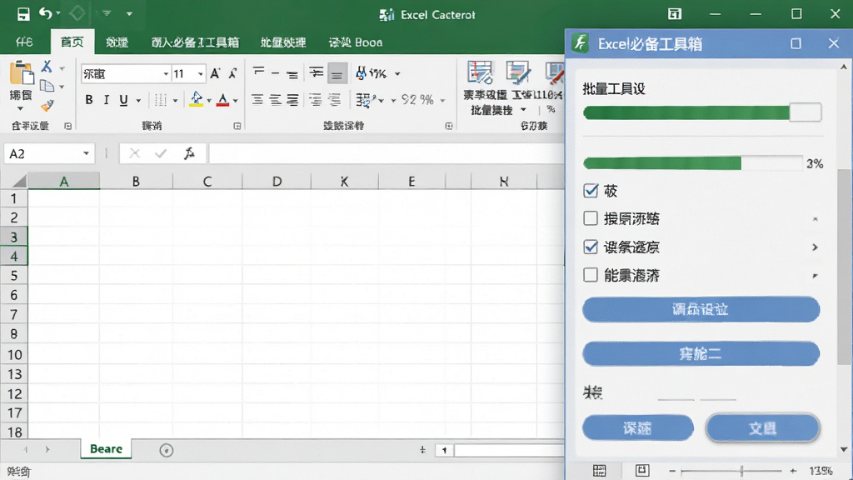Align text to the right
Viewport: 853px width, 480px height.
tap(292, 100)
